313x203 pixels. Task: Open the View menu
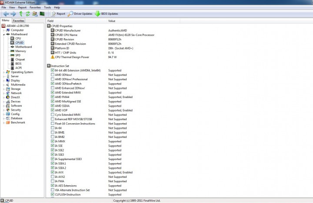tap(12, 7)
